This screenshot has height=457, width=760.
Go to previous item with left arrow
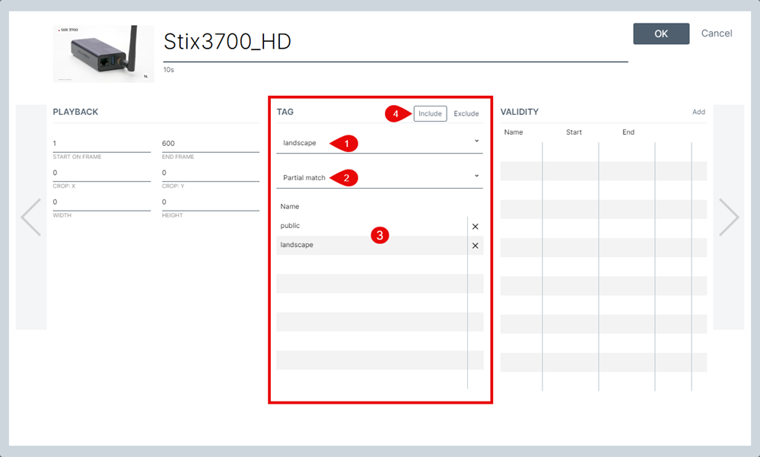click(31, 217)
